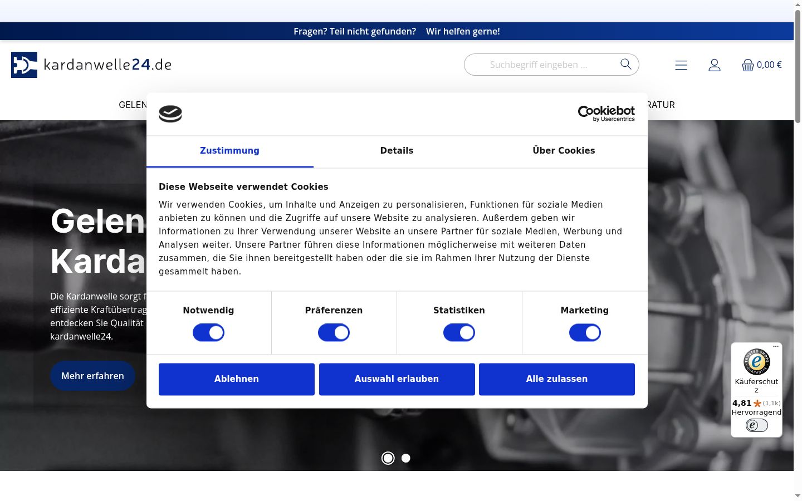Disable the Marketing cookie switch
This screenshot has height=501, width=802.
(x=585, y=333)
